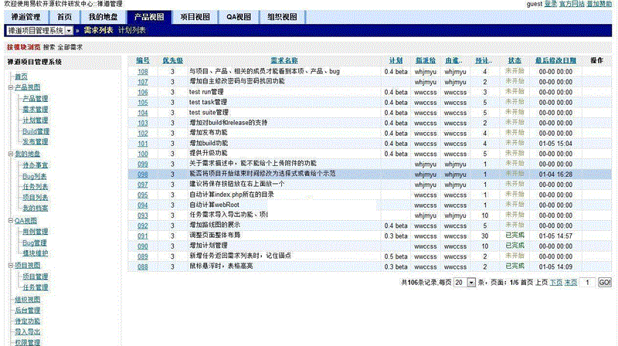Sort by 计划 column header
The height and width of the screenshot is (346, 618).
(396, 61)
